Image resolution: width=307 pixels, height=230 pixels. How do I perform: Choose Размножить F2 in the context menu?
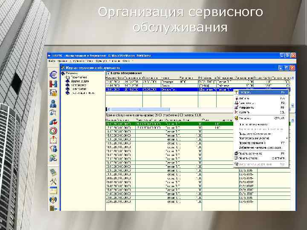coord(261,103)
